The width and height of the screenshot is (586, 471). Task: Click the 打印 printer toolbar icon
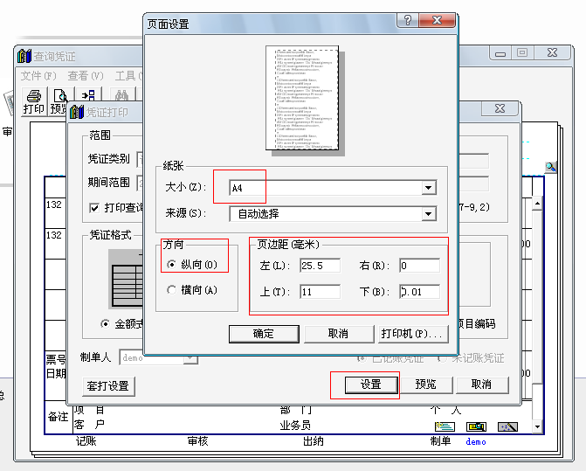tap(33, 100)
